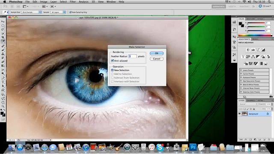Click Cancel in Make Selection dialog

point(157,59)
